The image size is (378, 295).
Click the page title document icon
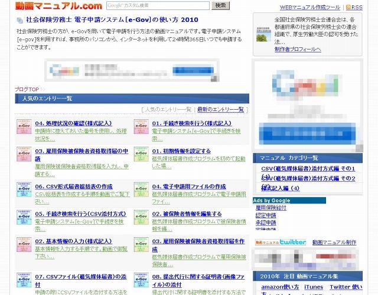click(x=19, y=20)
